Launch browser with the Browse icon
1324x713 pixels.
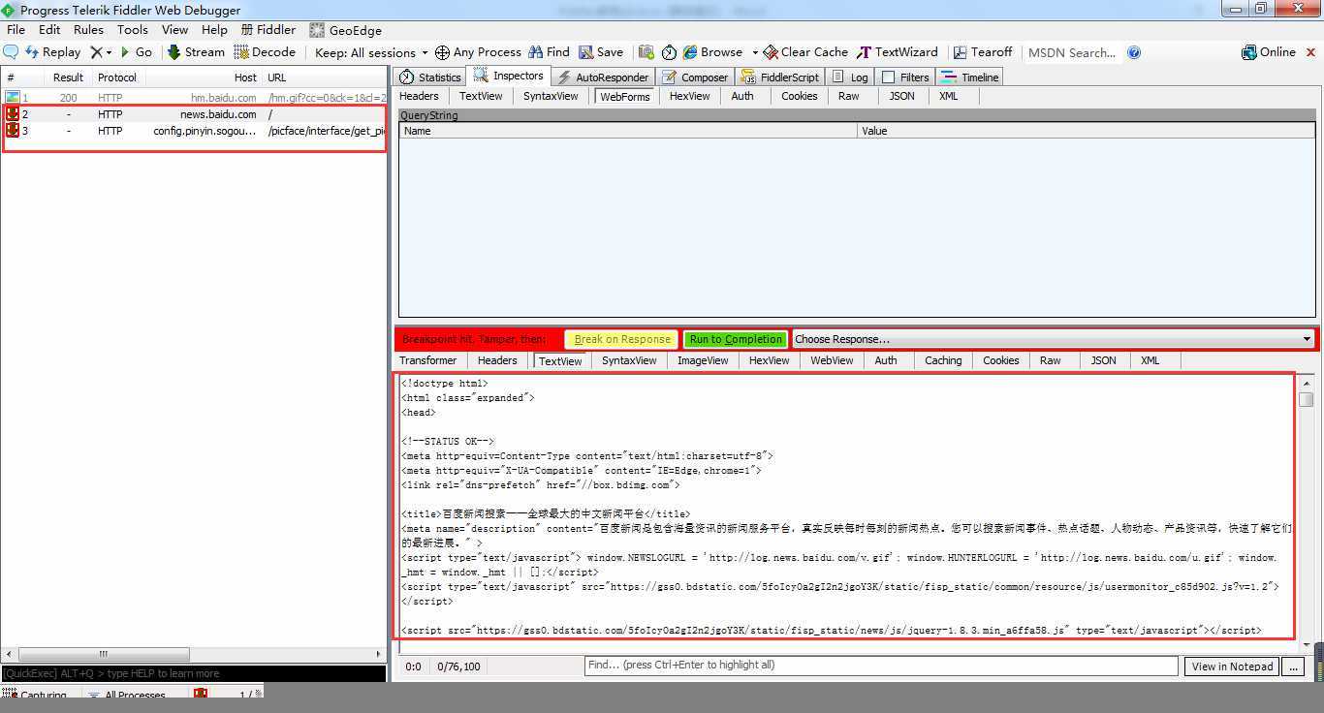(712, 52)
